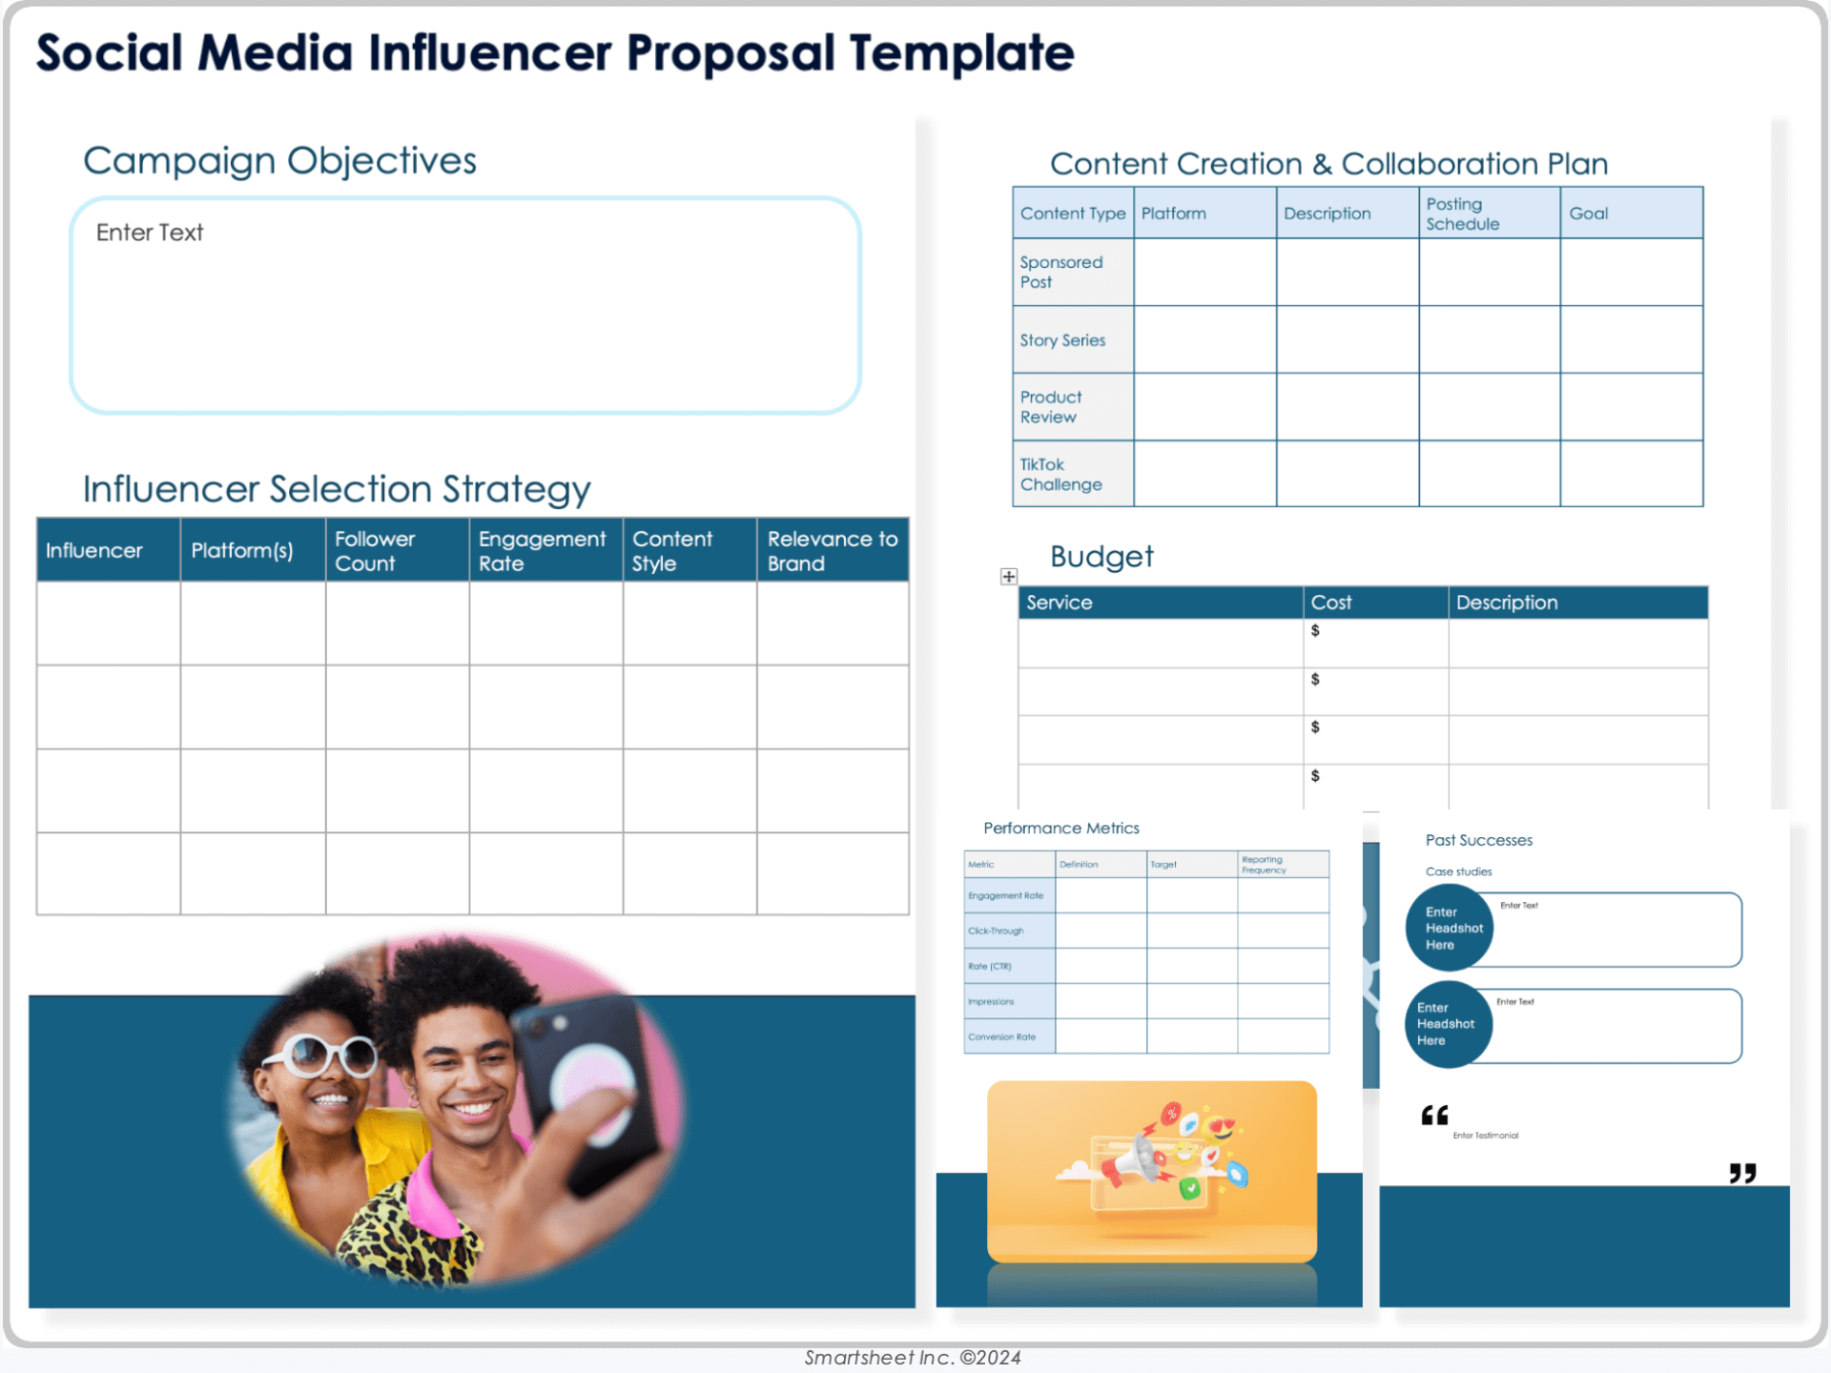The width and height of the screenshot is (1831, 1373).
Task: Click the Description header in Budget table
Action: coord(1578,603)
